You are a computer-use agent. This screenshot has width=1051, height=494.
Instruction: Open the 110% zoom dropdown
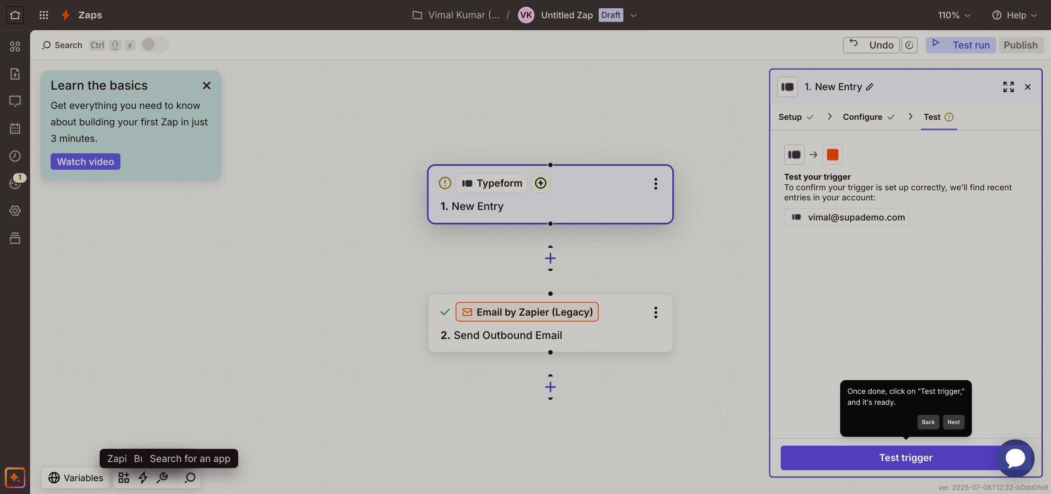coord(954,15)
